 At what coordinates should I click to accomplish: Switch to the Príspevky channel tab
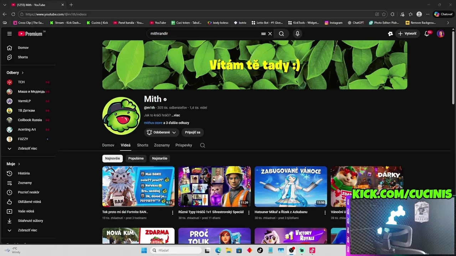184,145
